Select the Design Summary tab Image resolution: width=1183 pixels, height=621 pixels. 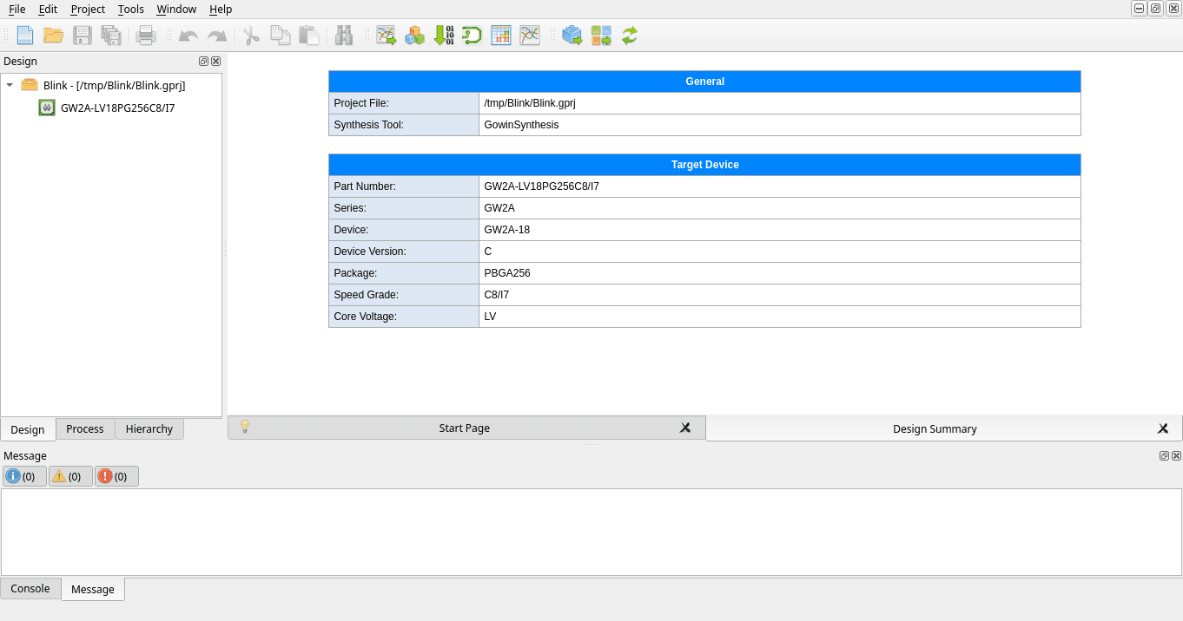click(944, 428)
